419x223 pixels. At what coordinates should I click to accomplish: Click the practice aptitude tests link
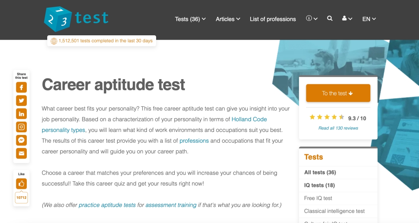click(107, 205)
